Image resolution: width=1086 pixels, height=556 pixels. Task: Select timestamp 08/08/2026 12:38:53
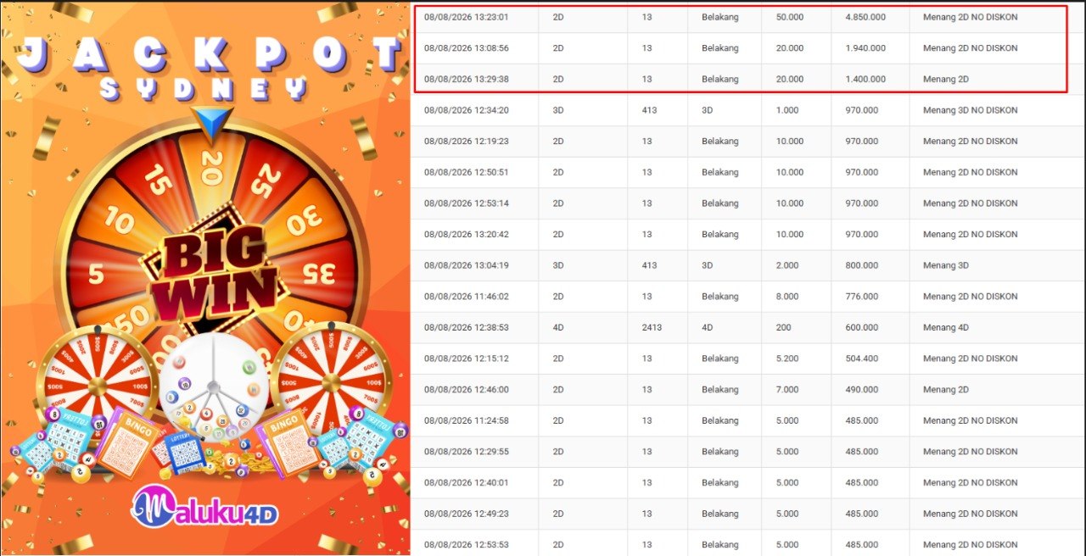(466, 327)
